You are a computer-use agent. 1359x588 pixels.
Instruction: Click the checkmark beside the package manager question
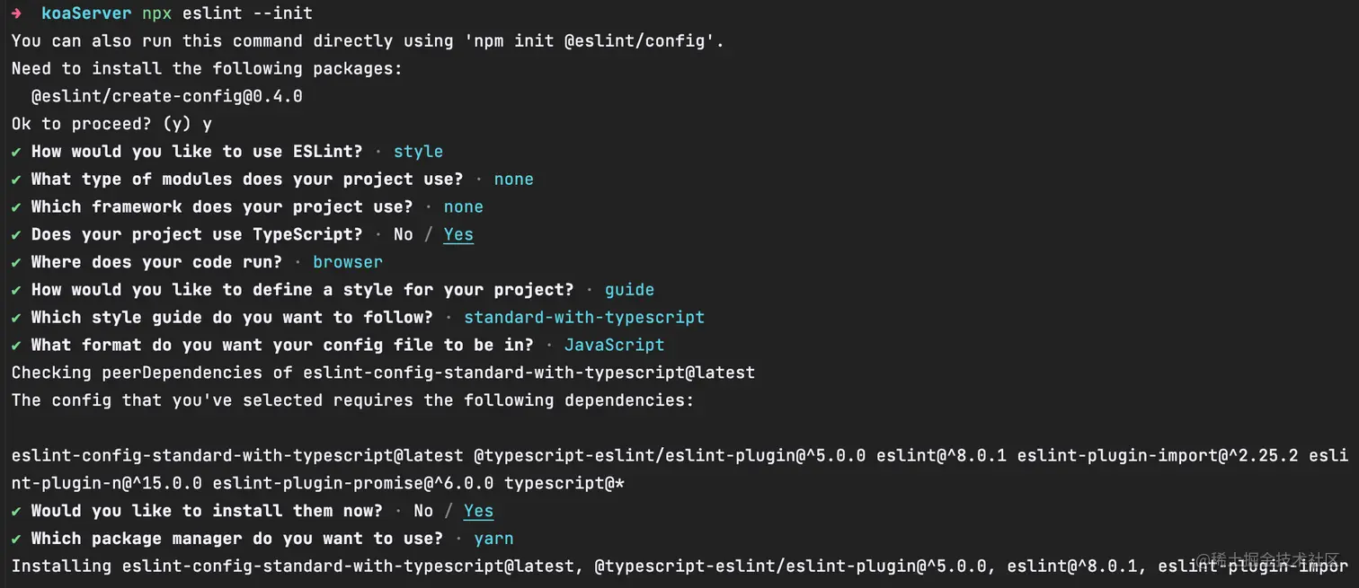click(x=17, y=539)
